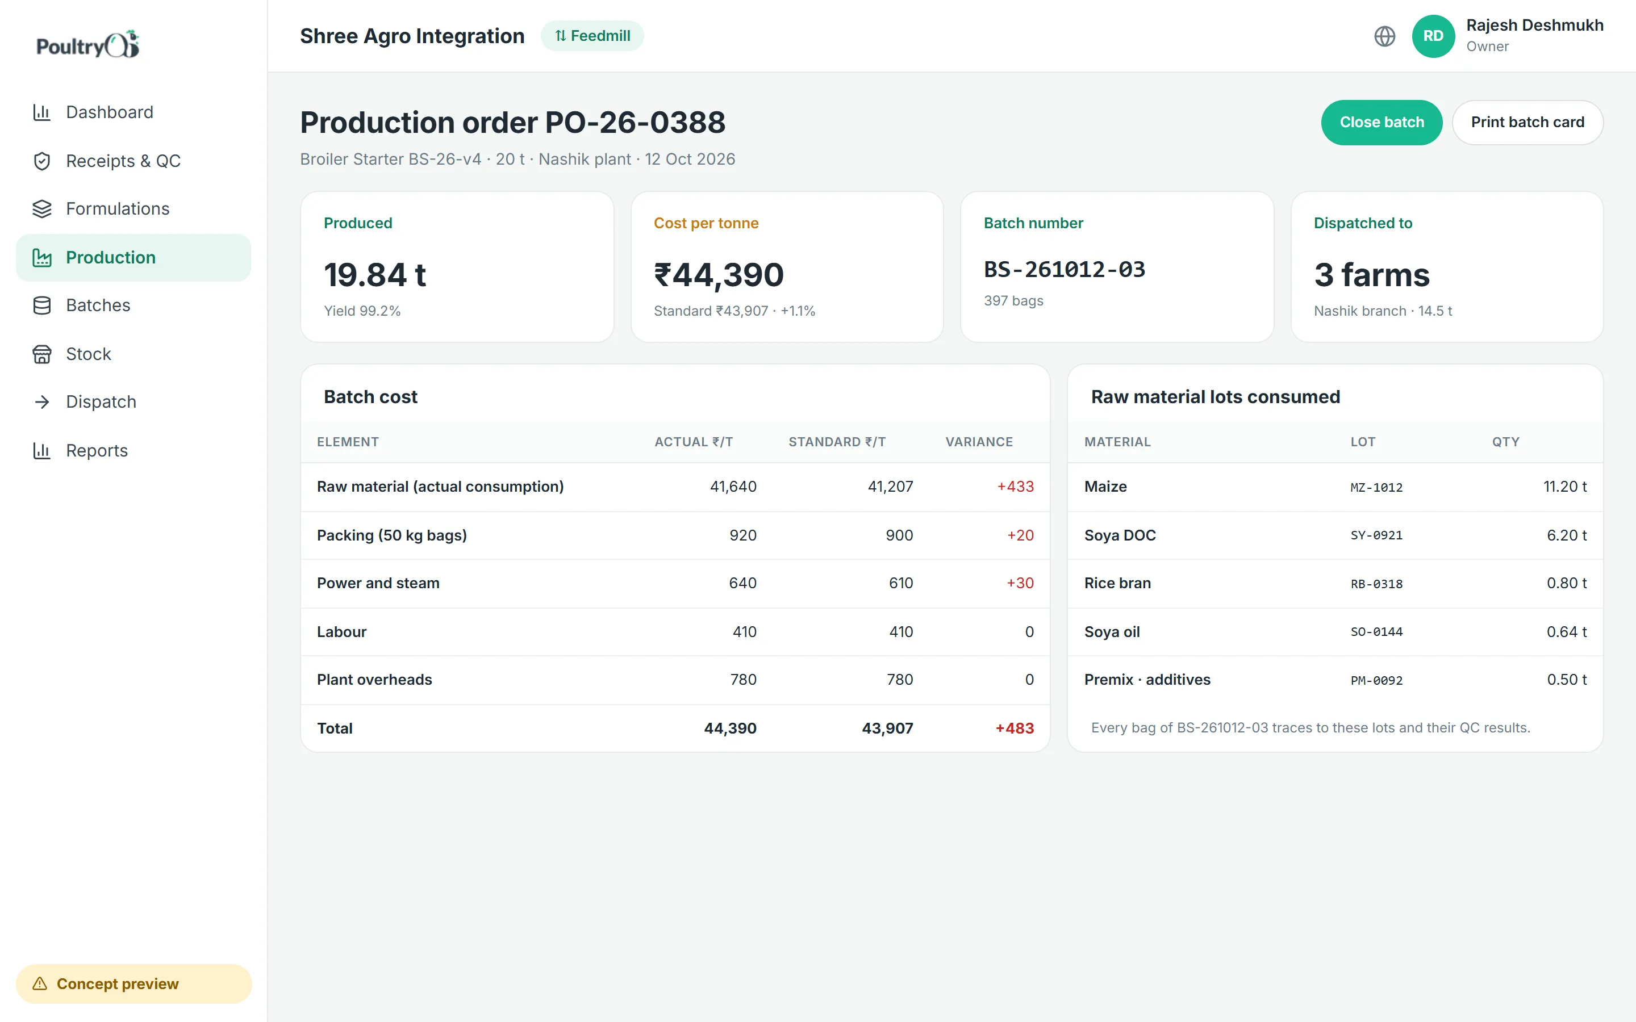
Task: Go to Receipts & QC
Action: 133,161
